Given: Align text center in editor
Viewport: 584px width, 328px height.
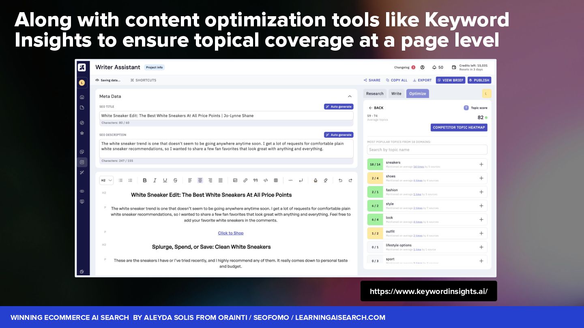Looking at the screenshot, I should pos(200,180).
